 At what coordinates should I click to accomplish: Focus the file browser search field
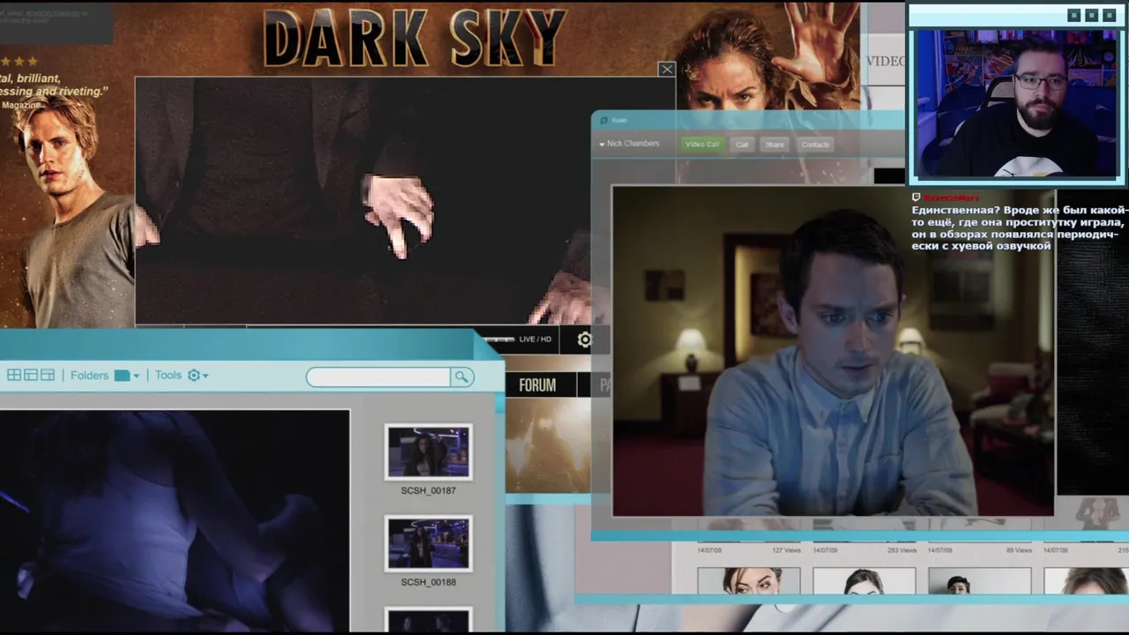coord(378,377)
